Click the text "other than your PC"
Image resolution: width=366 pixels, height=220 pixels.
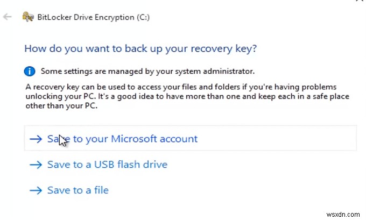pyautogui.click(x=62, y=106)
